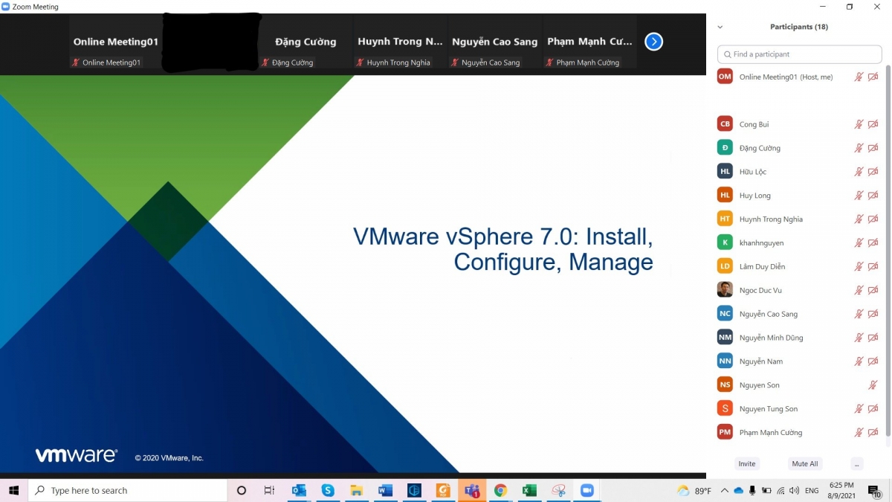Click the Find a participant search box
Viewport: 892px width, 502px height.
click(799, 54)
